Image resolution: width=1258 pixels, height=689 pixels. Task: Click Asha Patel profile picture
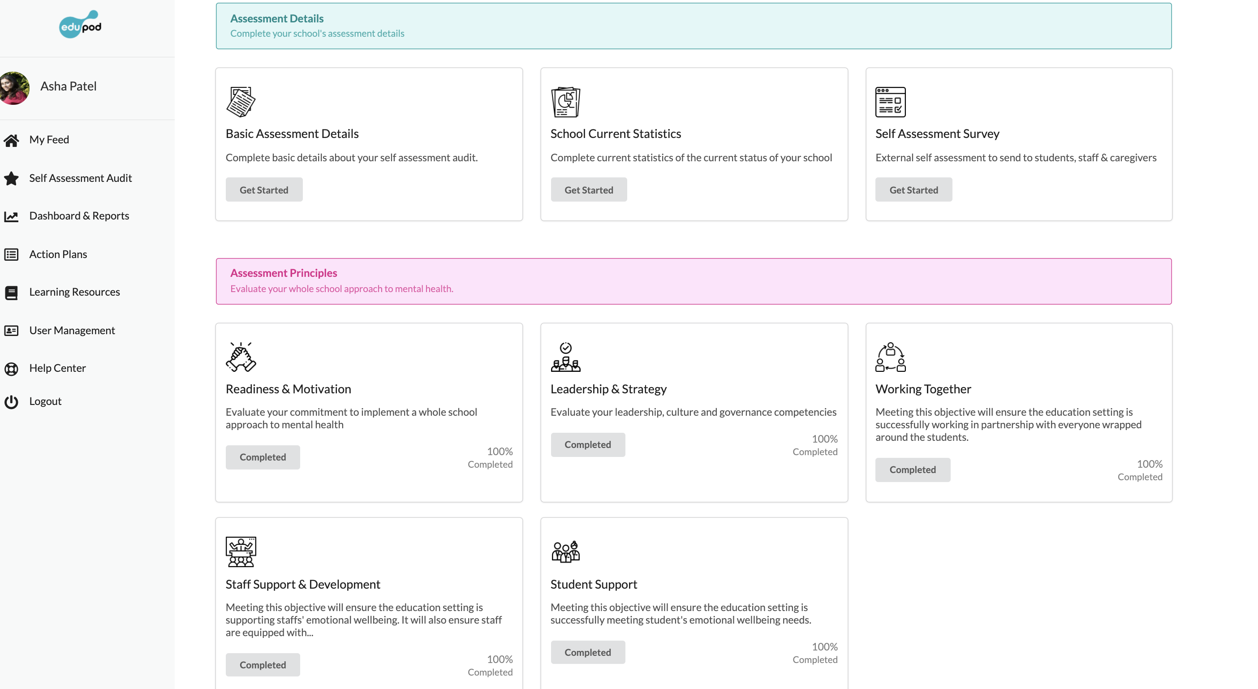(16, 86)
